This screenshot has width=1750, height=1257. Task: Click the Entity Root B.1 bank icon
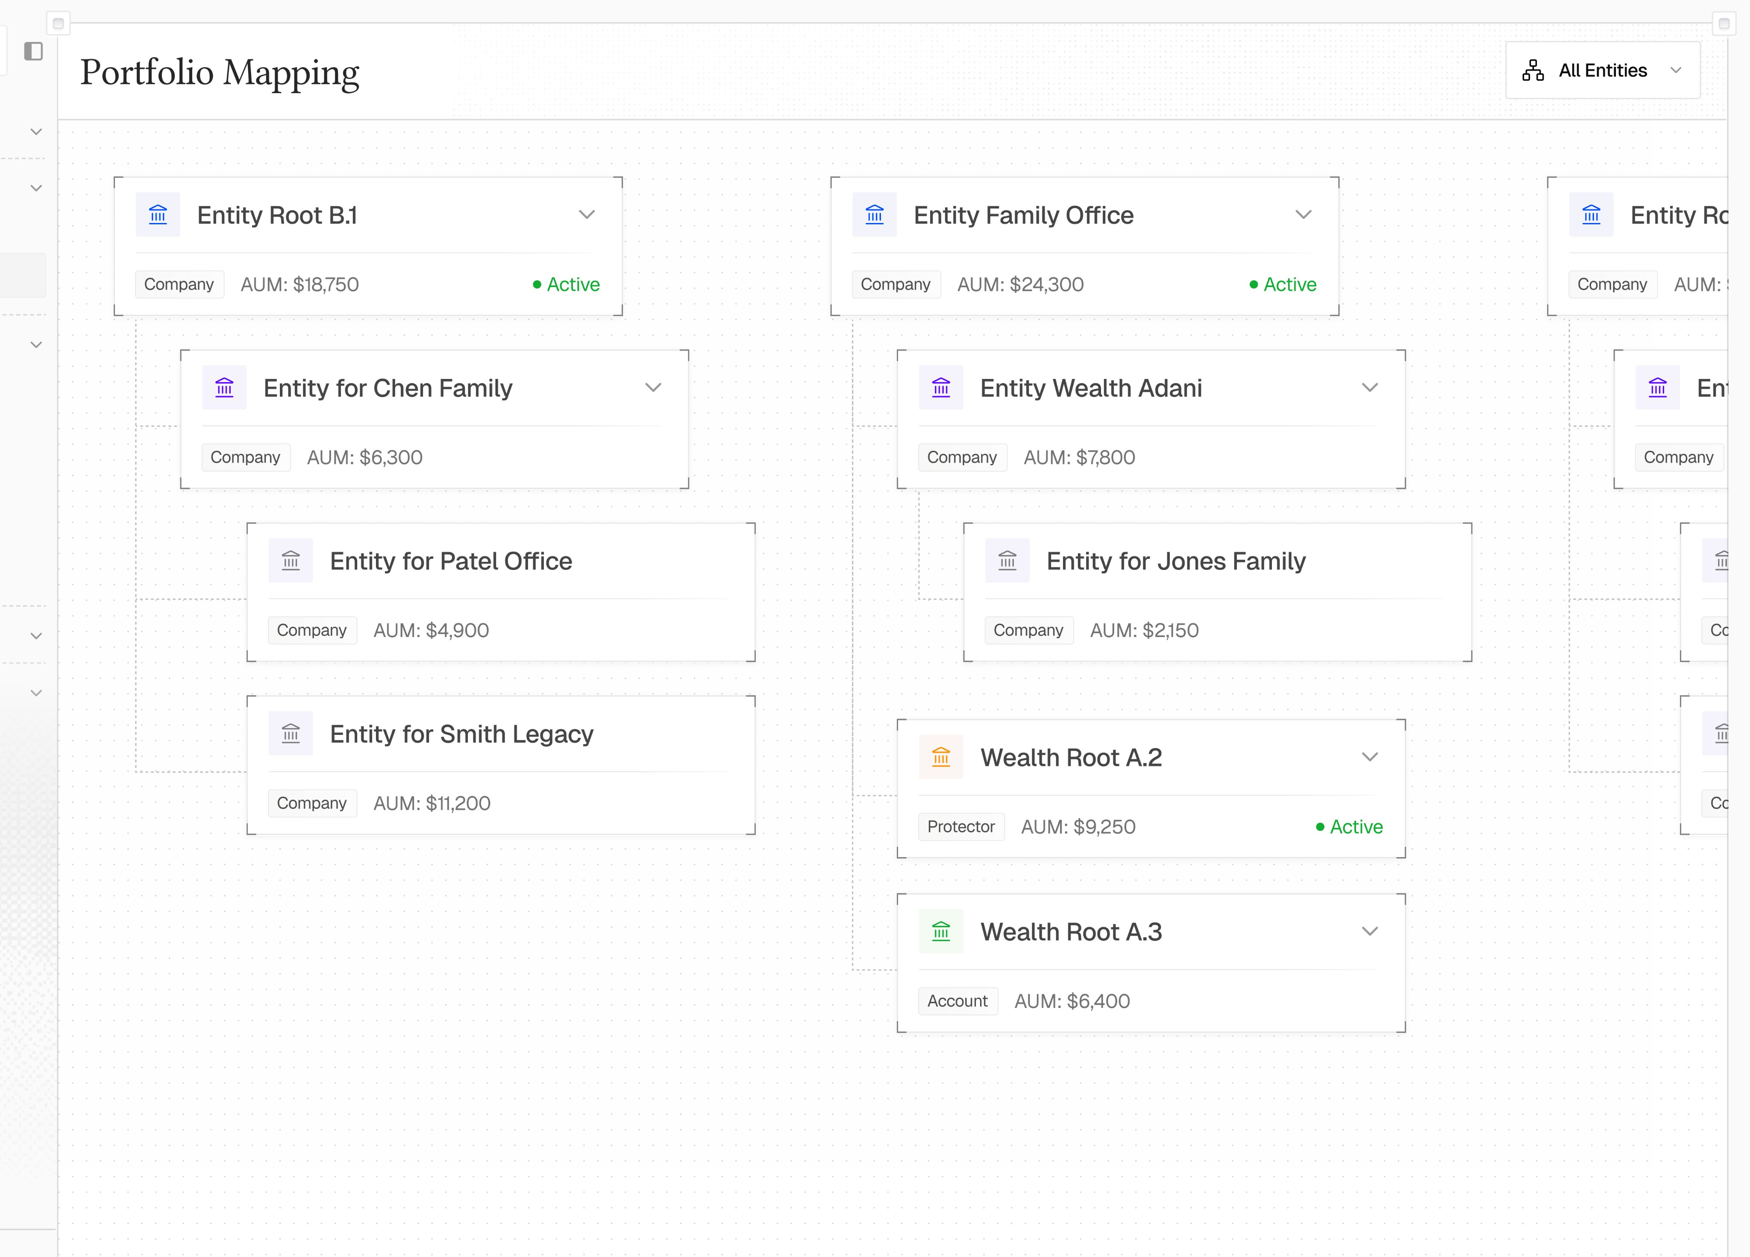tap(158, 214)
